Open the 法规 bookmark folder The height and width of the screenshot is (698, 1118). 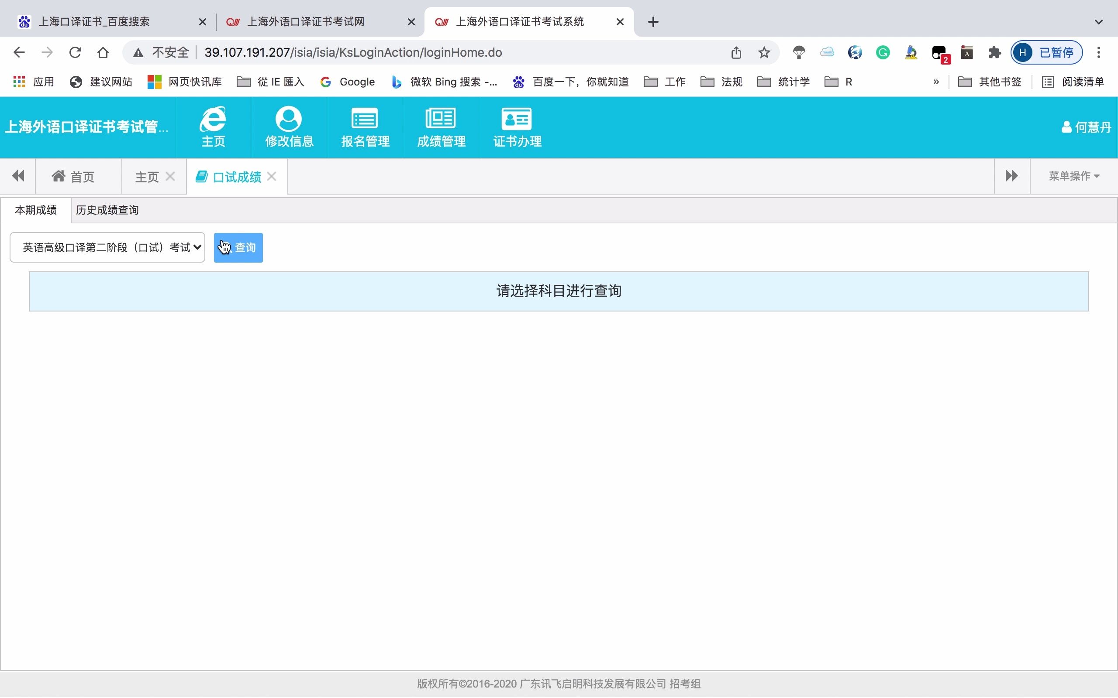click(721, 82)
